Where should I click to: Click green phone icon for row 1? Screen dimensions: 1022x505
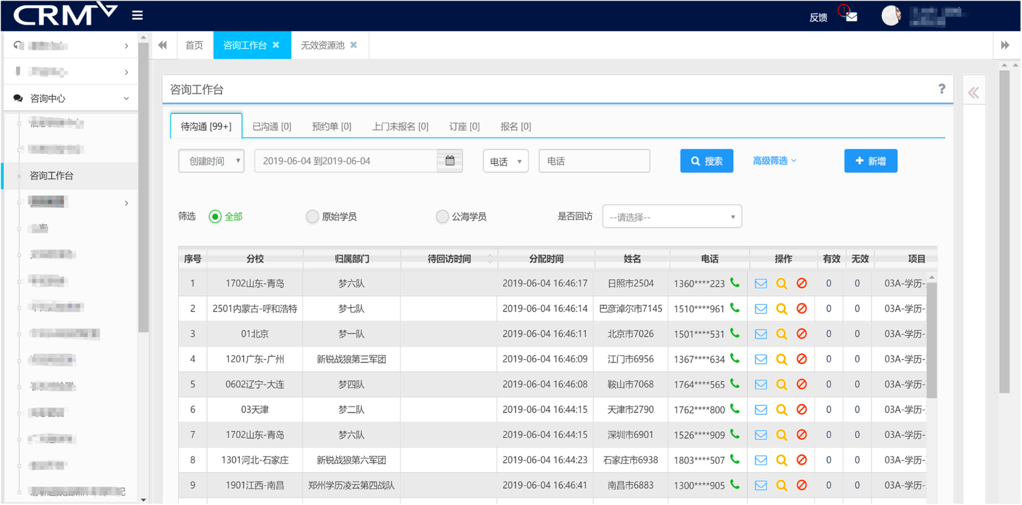[x=735, y=283]
